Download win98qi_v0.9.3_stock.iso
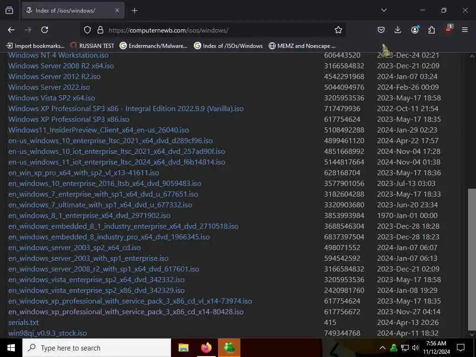 48,333
